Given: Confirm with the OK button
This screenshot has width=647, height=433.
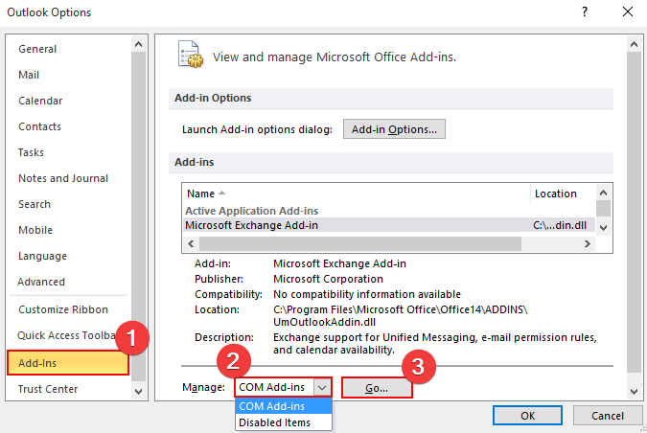Looking at the screenshot, I should (x=527, y=416).
